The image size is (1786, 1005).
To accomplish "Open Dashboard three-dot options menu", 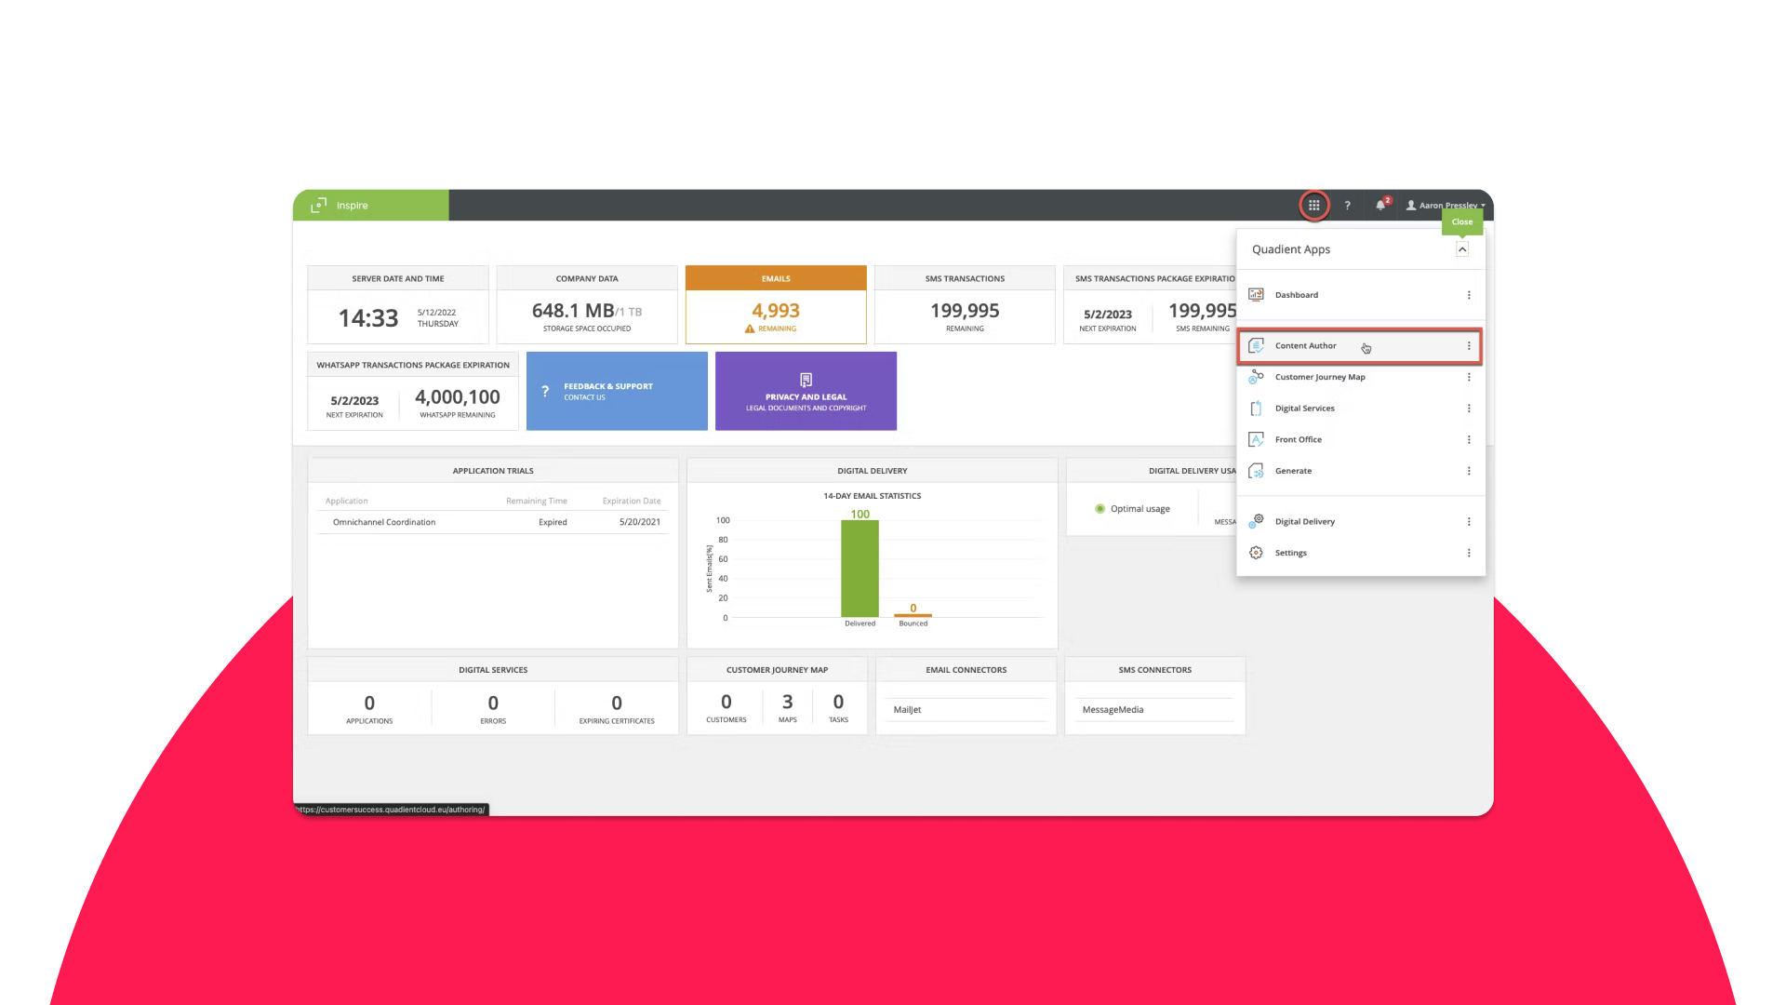I will click(1469, 295).
